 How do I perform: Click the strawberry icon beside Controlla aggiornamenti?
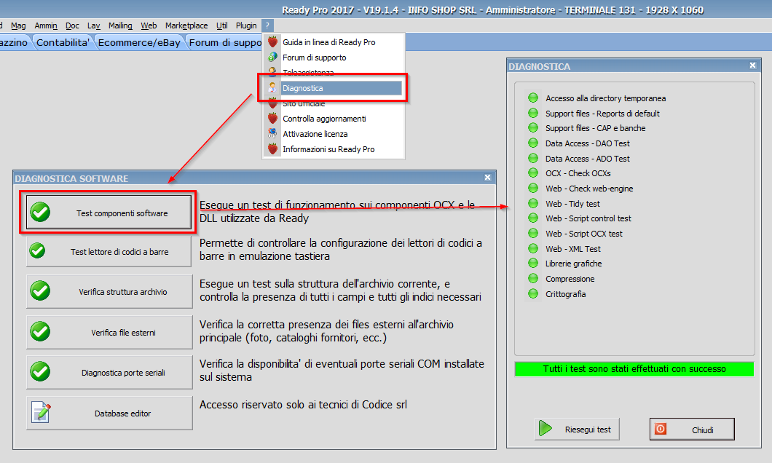[x=273, y=118]
